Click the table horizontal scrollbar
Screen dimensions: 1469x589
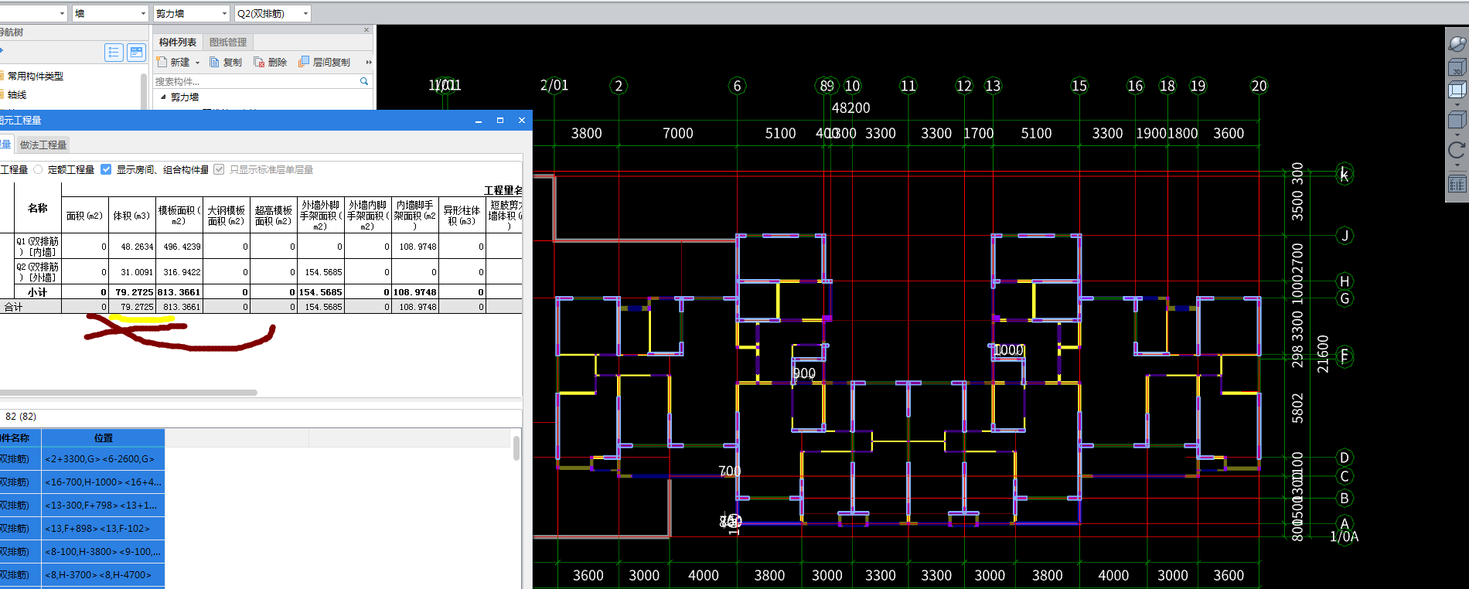coord(128,393)
